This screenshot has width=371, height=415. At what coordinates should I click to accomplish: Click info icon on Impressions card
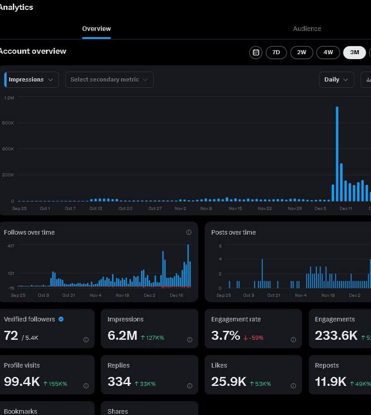tap(190, 339)
